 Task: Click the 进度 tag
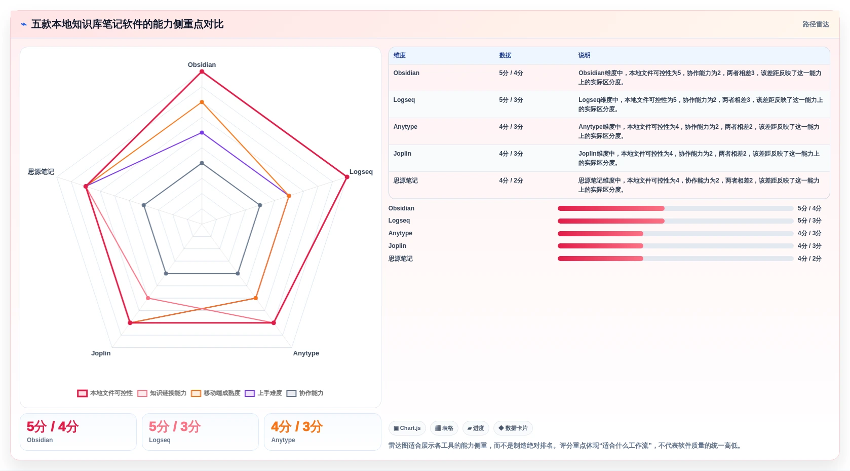click(x=476, y=428)
